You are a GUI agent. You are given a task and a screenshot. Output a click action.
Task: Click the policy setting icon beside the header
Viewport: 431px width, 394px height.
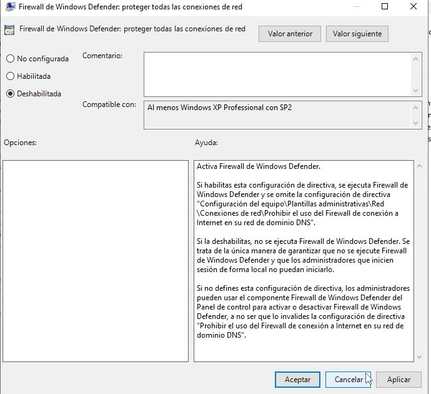[x=9, y=29]
